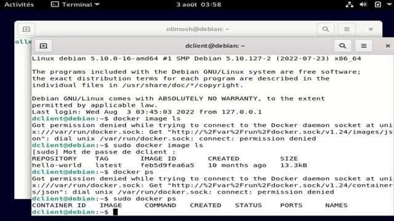The width and height of the screenshot is (394, 221).
Task: Close the dclient terminal window
Action: point(388,46)
